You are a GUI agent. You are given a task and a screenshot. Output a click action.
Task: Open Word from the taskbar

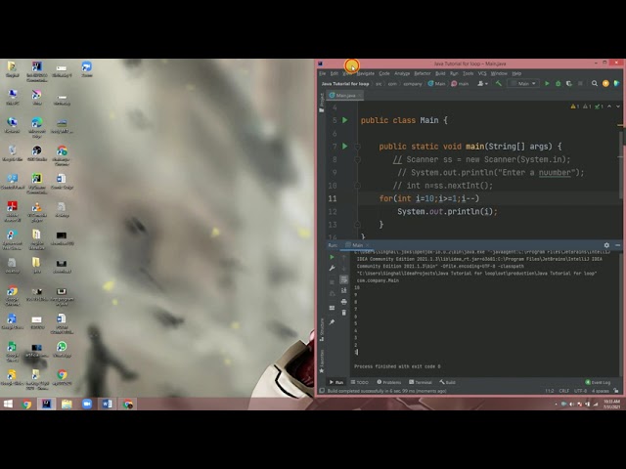pyautogui.click(x=107, y=404)
